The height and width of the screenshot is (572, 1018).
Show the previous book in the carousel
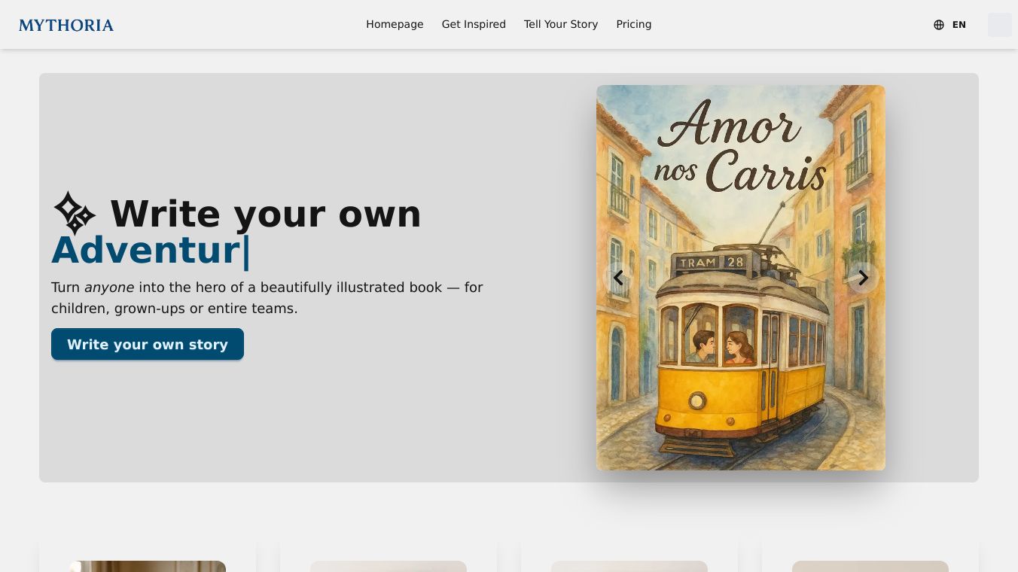pyautogui.click(x=618, y=278)
